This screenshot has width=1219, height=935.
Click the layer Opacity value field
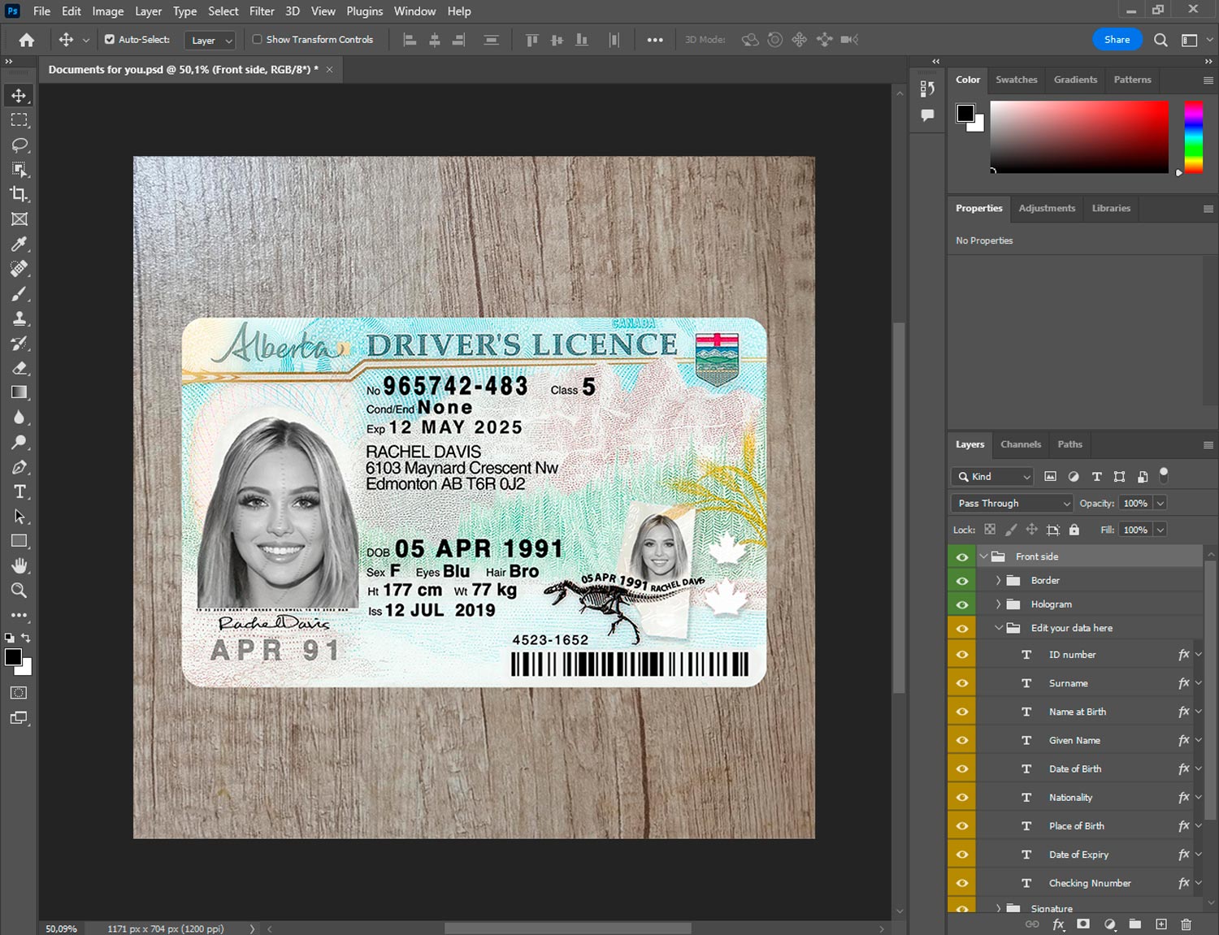1135,504
